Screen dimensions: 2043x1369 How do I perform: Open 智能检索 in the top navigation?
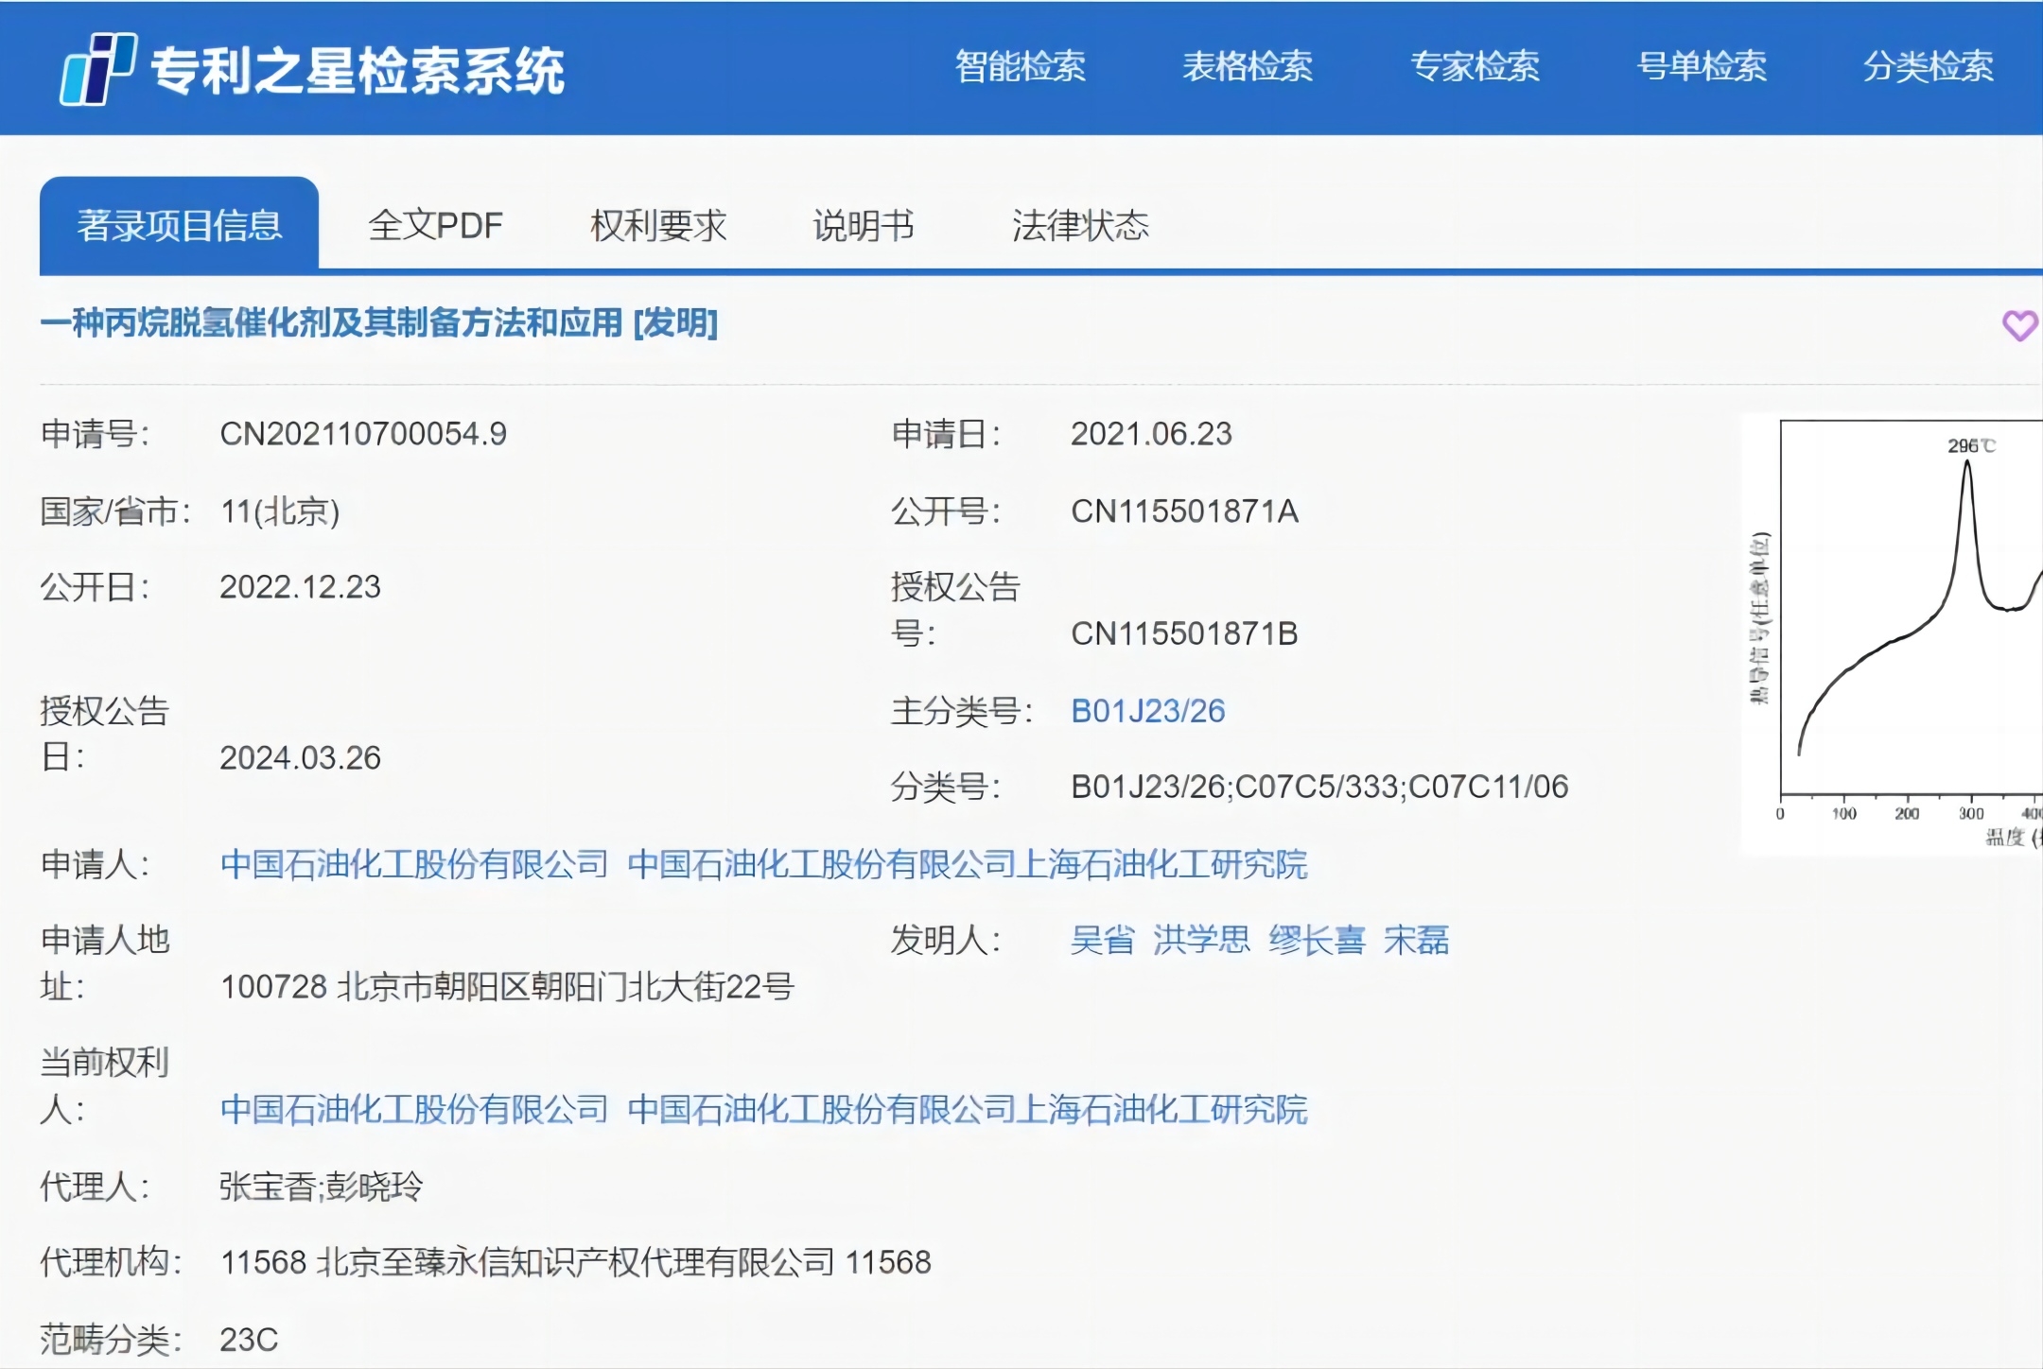pos(1021,66)
